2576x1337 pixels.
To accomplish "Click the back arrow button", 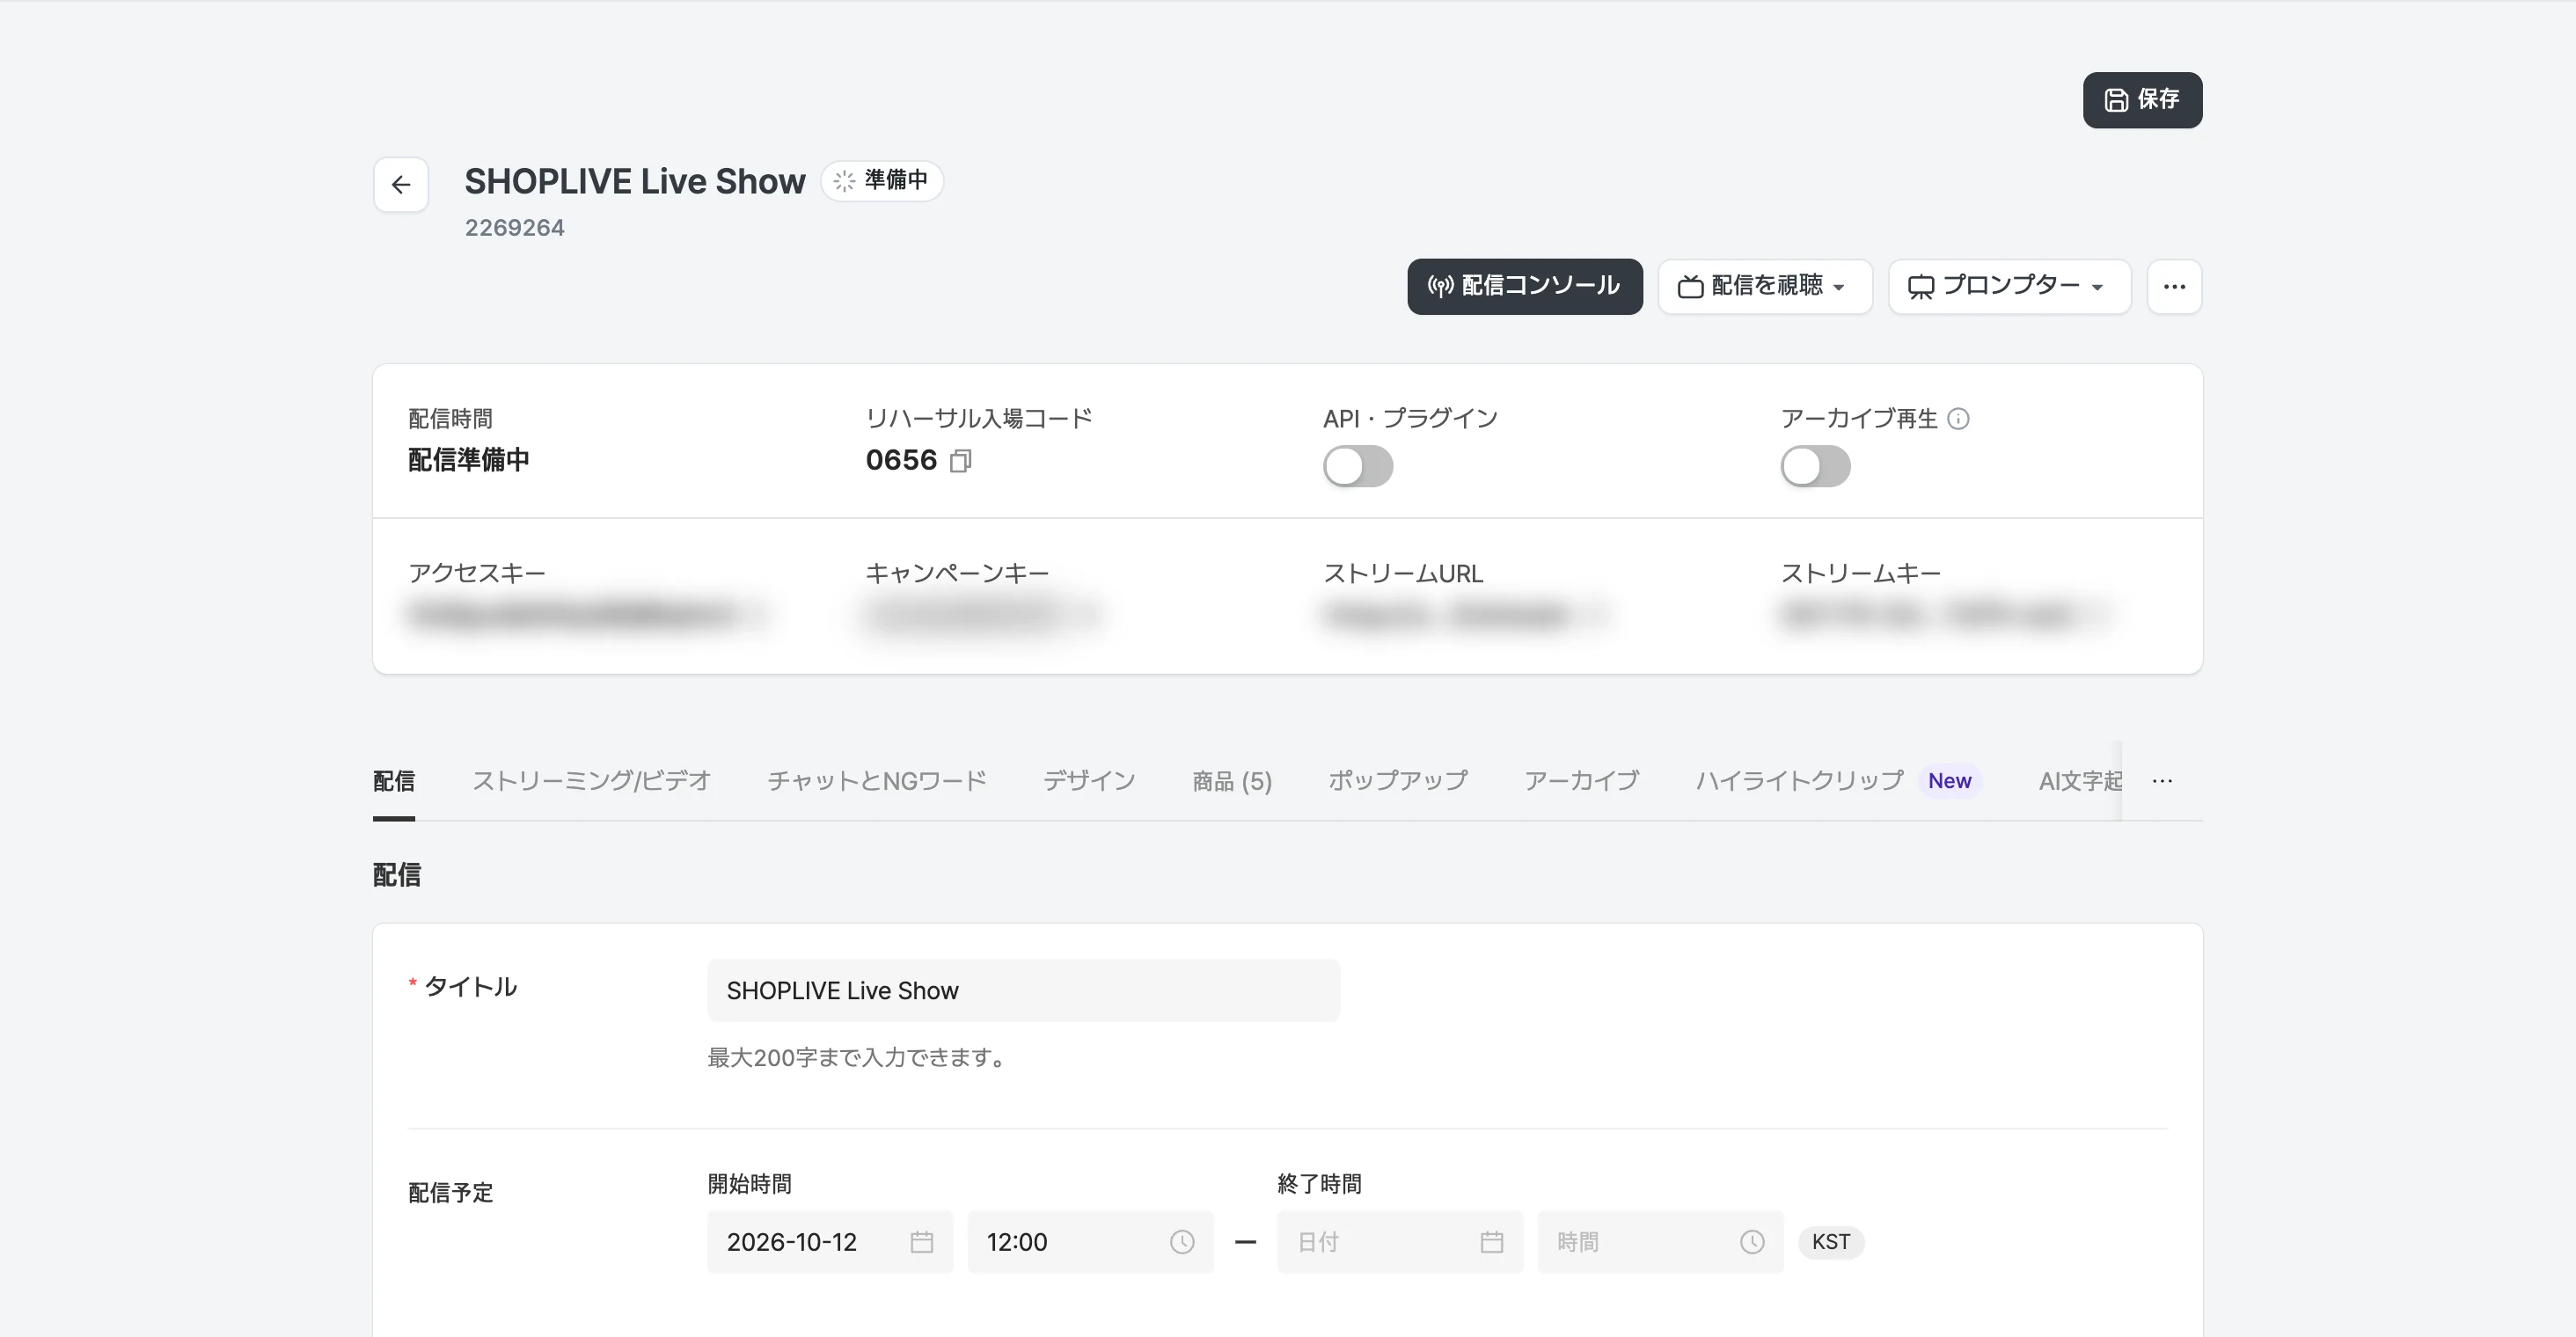I will [401, 184].
